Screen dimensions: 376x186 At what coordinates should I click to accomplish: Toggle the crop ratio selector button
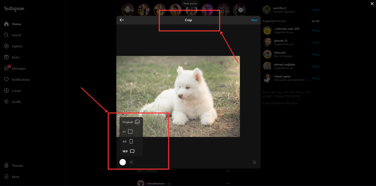click(x=123, y=162)
